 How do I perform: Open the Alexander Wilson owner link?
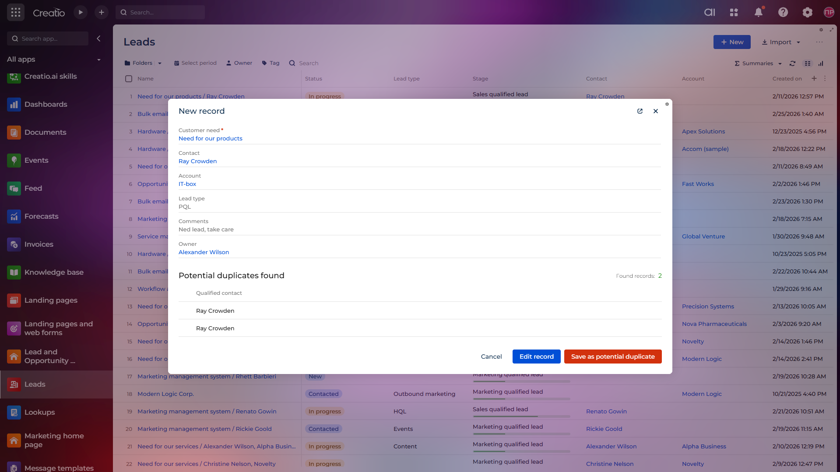click(204, 252)
